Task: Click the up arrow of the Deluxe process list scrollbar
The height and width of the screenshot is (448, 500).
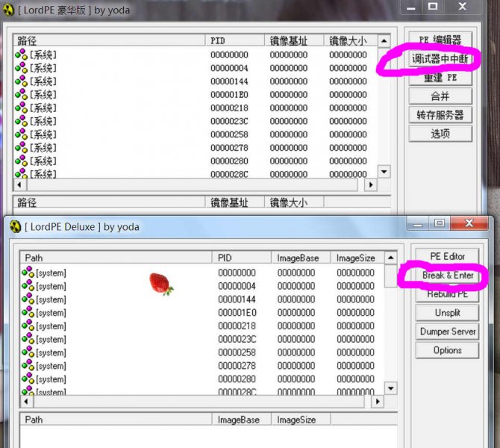Action: [x=391, y=258]
